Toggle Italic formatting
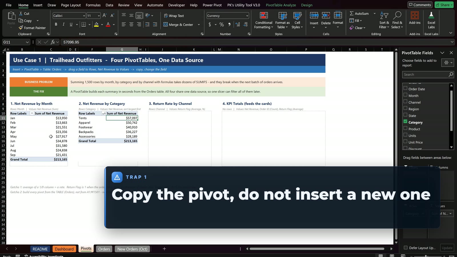The image size is (457, 257). point(63,25)
